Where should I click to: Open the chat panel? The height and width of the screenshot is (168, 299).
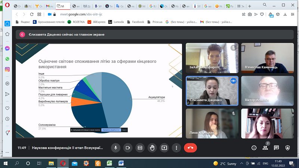pyautogui.click(x=276, y=148)
